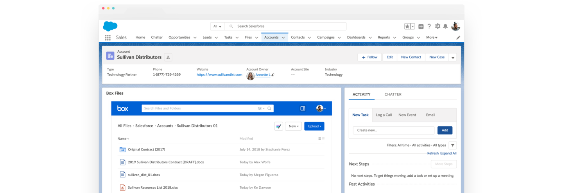563x193 pixels.
Task: Click the edit navigation pencil icon
Action: tap(458, 37)
